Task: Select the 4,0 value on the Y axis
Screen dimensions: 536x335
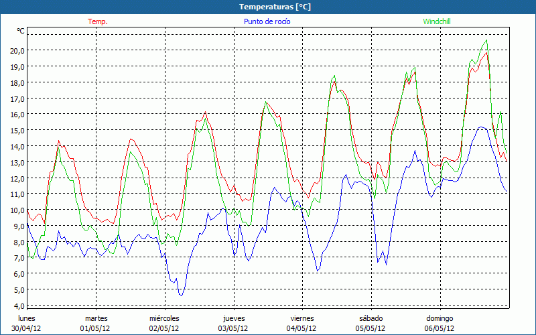Action: coord(17,306)
